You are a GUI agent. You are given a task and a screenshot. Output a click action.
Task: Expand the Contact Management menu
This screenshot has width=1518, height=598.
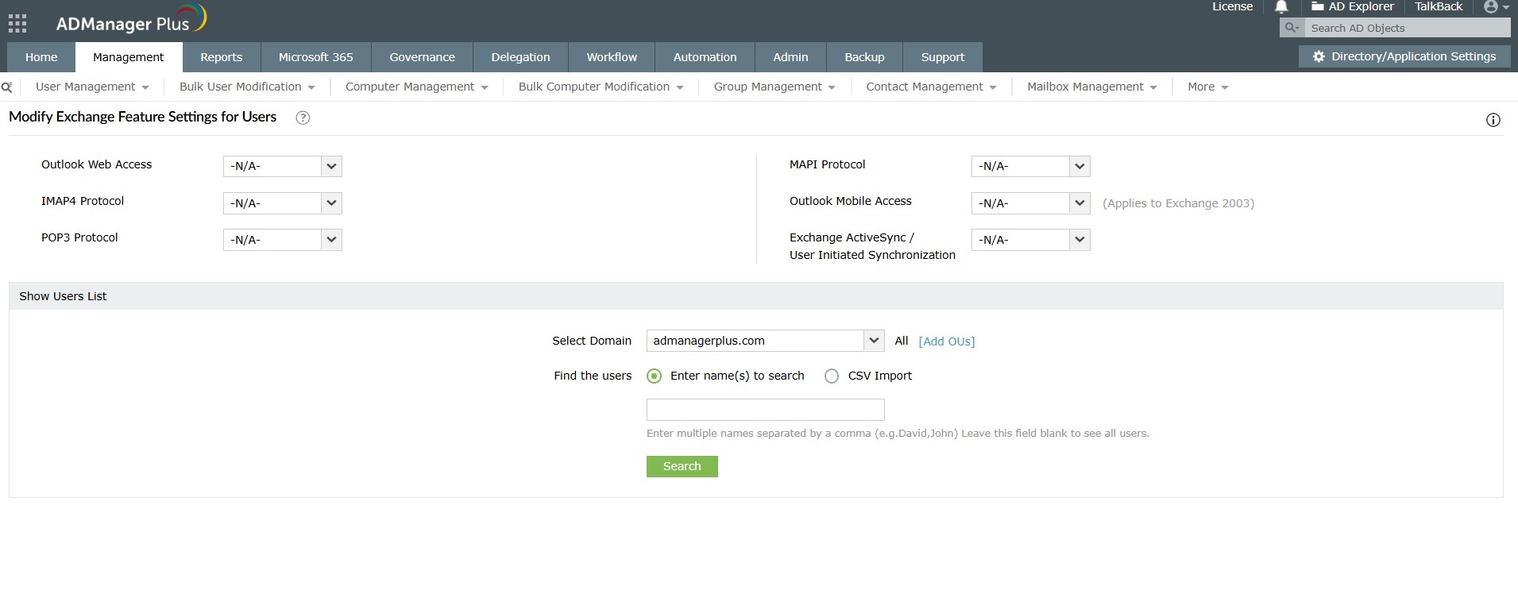click(x=931, y=87)
